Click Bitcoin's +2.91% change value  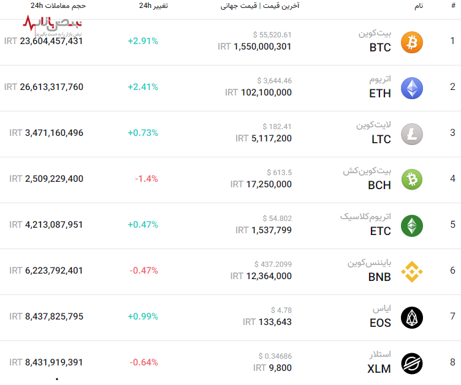pos(143,41)
